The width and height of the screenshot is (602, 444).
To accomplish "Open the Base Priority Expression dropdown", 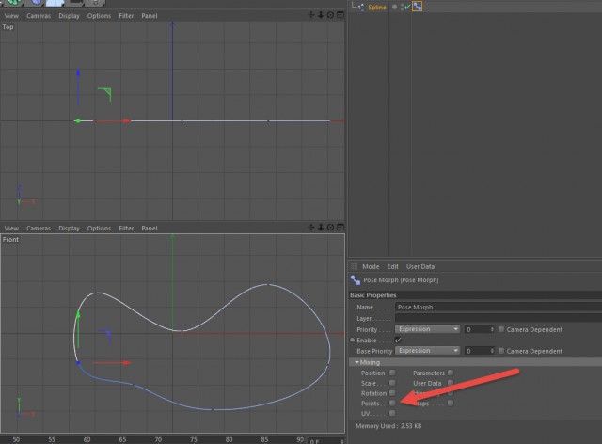I will (x=427, y=351).
